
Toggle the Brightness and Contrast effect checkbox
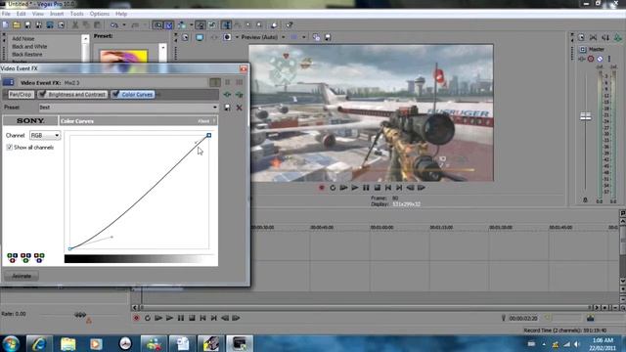pos(42,94)
